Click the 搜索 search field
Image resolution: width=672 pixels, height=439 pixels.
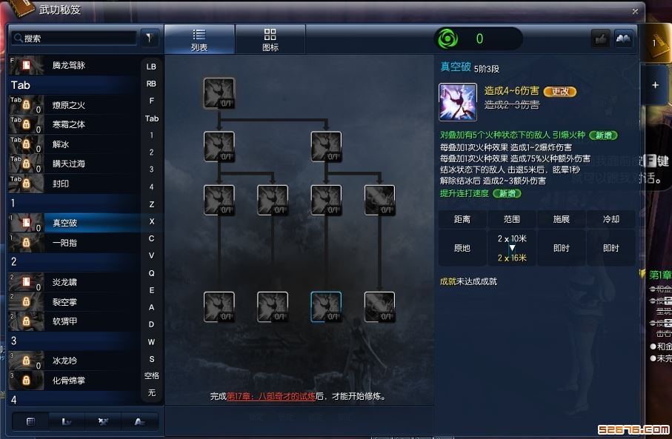[73, 38]
